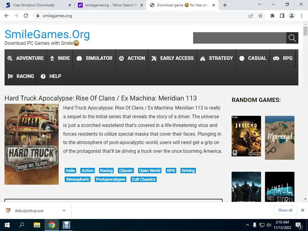Click the page scrollbar thumb
This screenshot has height=231, width=308.
pos(305,31)
